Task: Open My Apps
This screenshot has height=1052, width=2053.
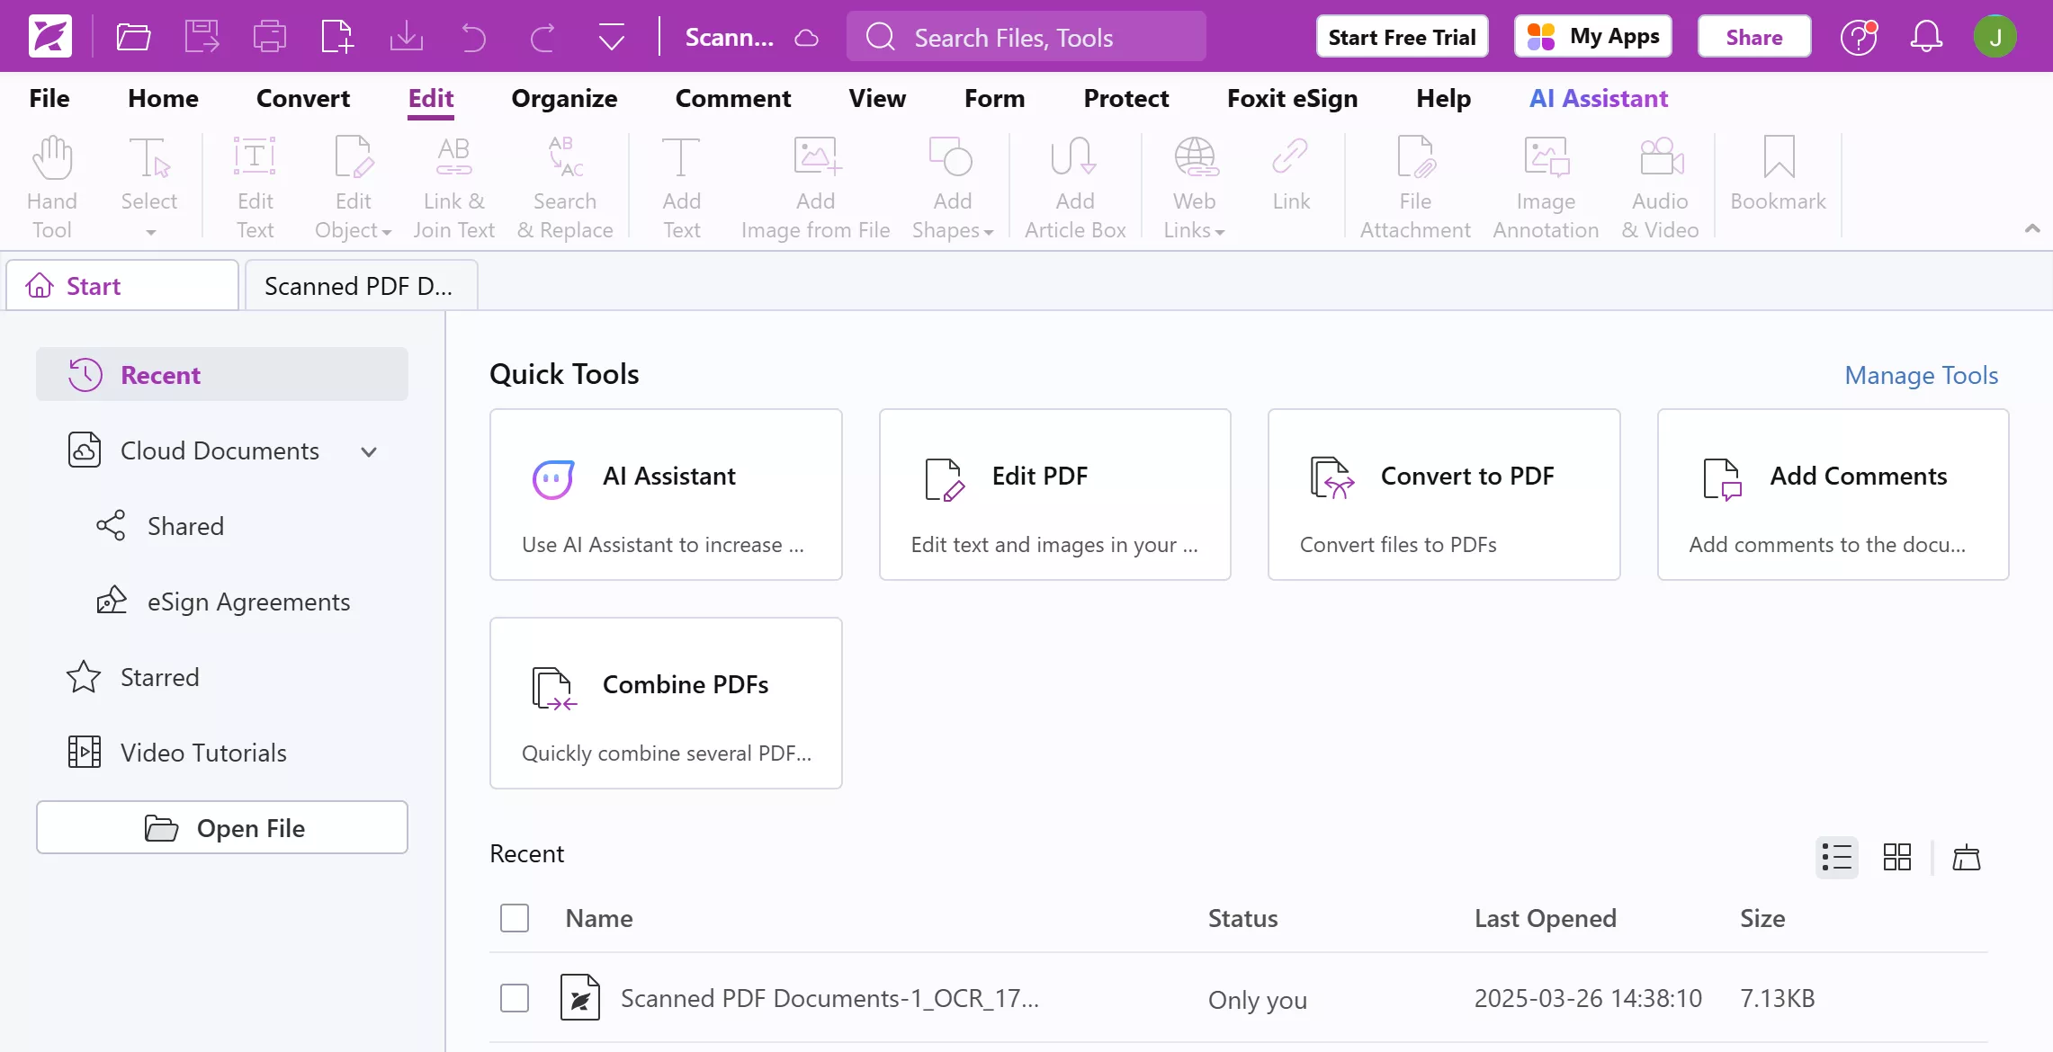Action: pyautogui.click(x=1593, y=37)
